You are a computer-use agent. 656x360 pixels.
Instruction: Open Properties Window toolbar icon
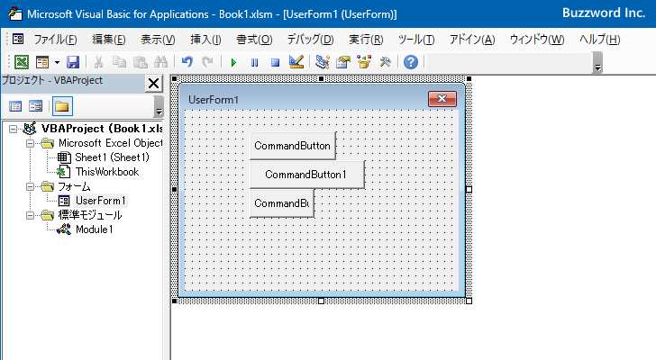(x=343, y=62)
